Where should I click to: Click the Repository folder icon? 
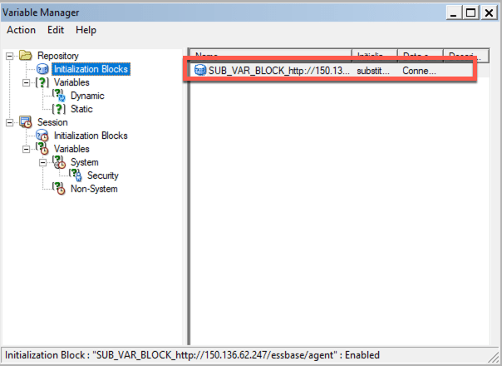pyautogui.click(x=25, y=56)
